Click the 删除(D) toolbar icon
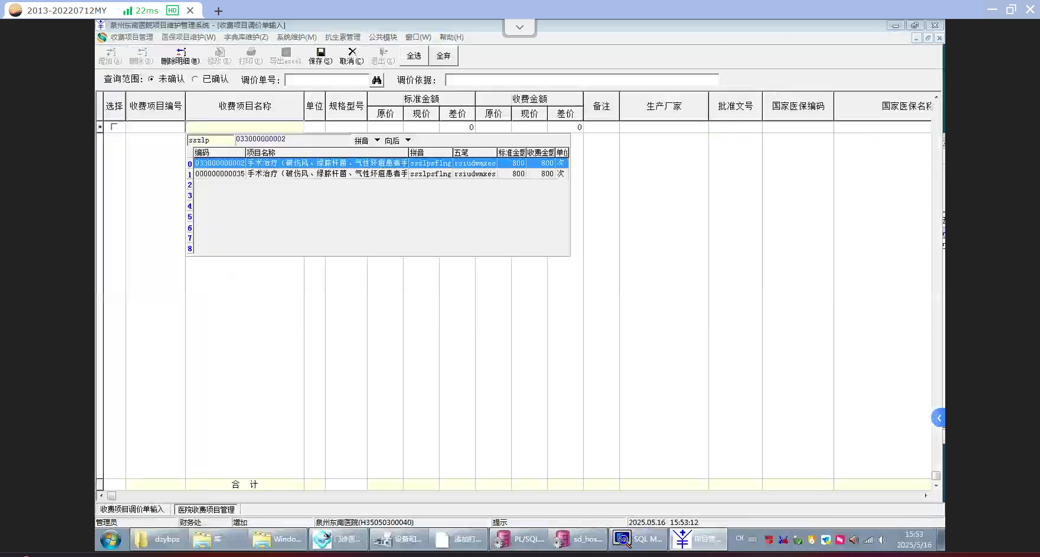 (141, 52)
